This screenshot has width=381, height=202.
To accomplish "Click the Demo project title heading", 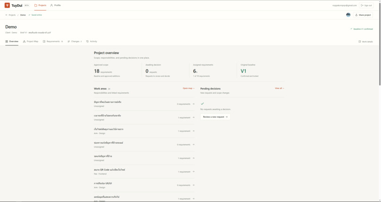I will pos(11,27).
